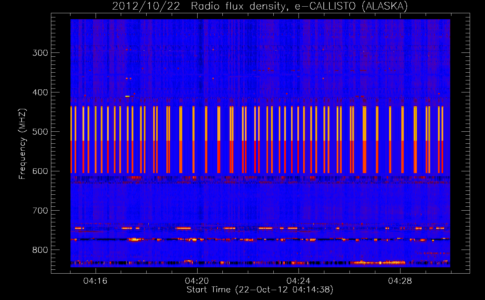Click the 04:20 time tick label
The width and height of the screenshot is (485, 300).
(x=197, y=281)
